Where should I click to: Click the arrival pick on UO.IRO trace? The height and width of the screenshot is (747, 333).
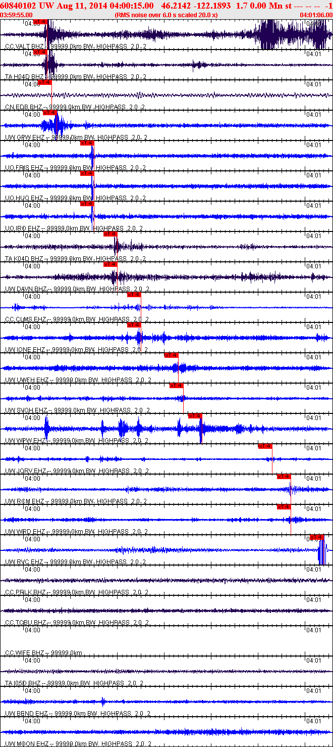point(87,204)
